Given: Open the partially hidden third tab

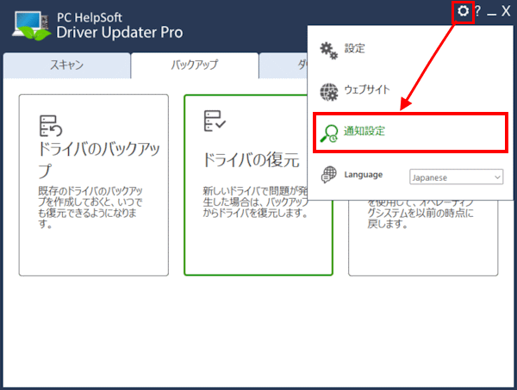Looking at the screenshot, I should 283,65.
